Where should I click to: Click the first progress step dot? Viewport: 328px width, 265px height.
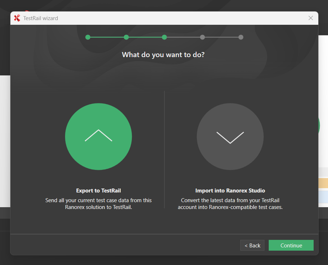[x=88, y=37]
